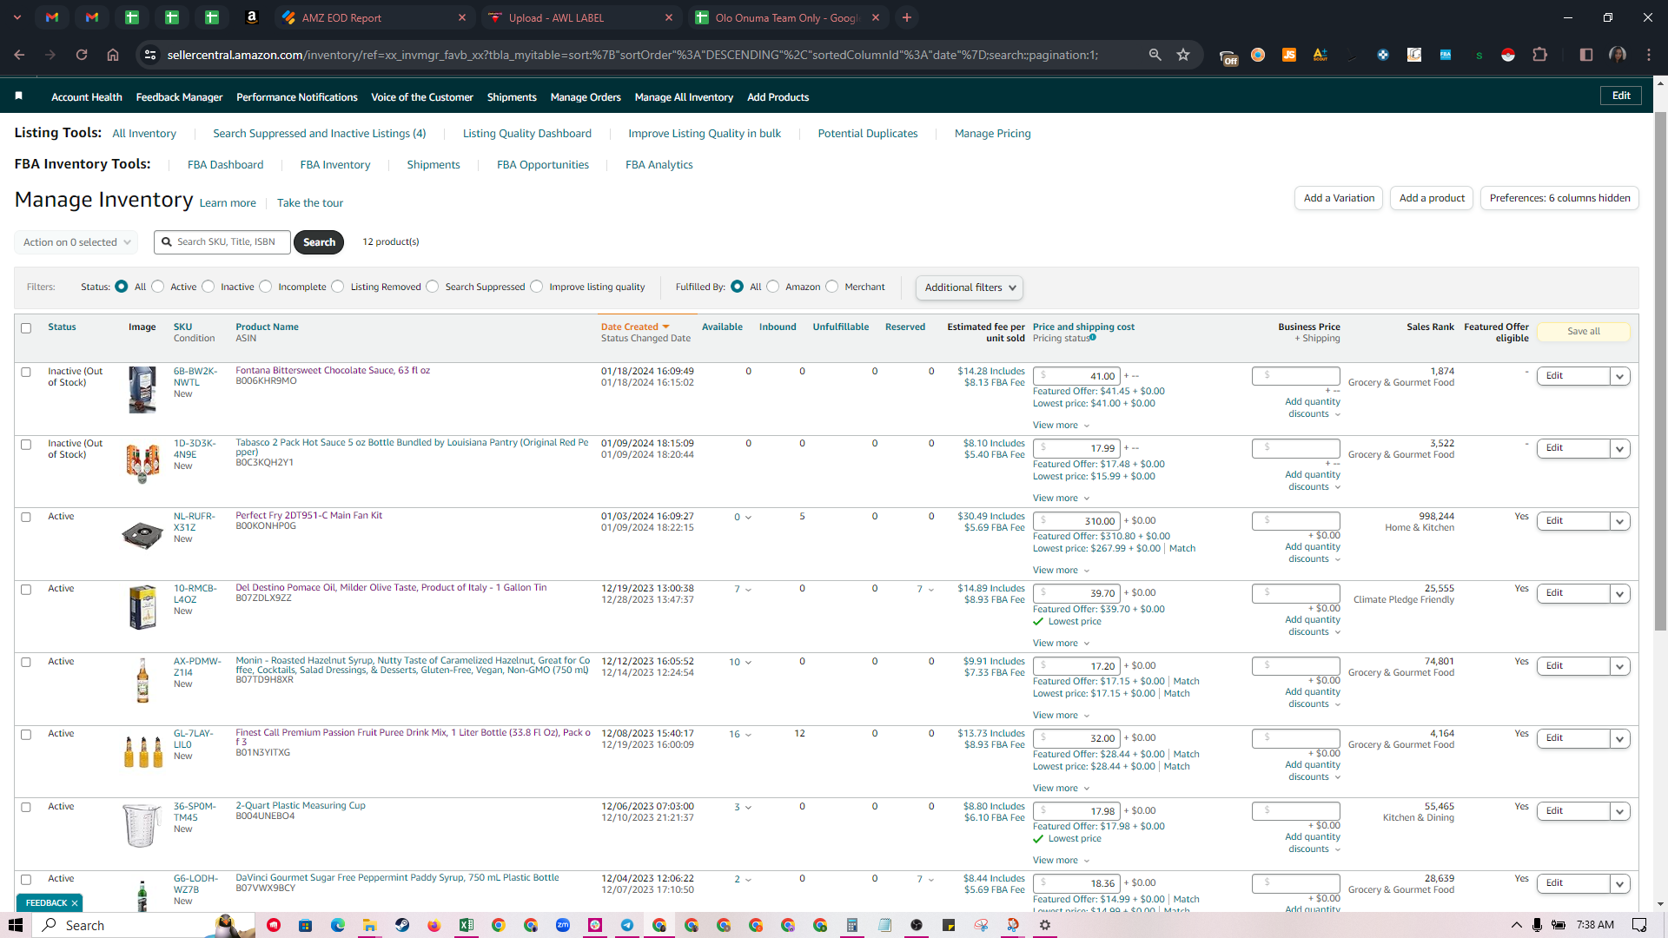The height and width of the screenshot is (938, 1668).
Task: Switch to the Olo Onuma Team Only tab
Action: tap(788, 17)
